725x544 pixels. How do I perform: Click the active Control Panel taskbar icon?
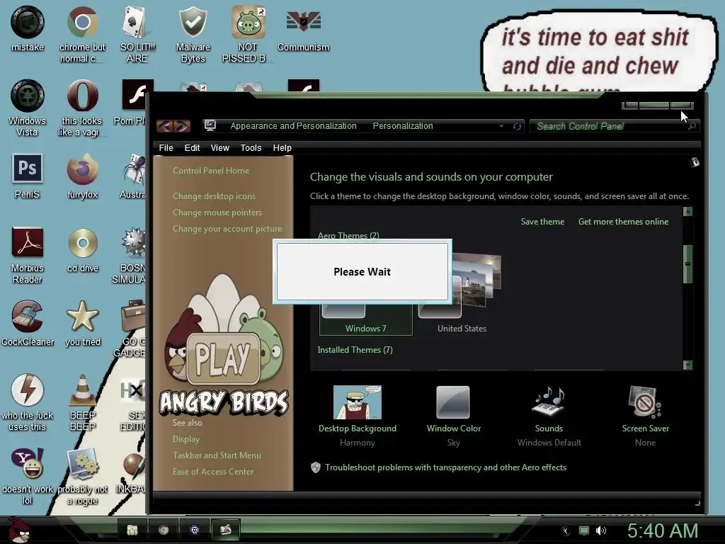225,530
